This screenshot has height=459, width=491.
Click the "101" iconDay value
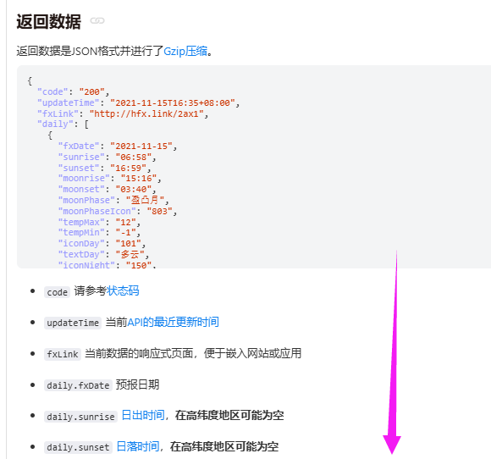tap(129, 243)
